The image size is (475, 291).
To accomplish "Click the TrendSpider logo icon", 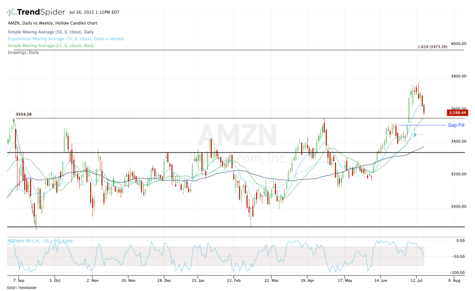I will [x=12, y=13].
